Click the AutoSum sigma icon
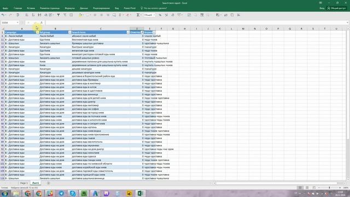 tap(138, 15)
